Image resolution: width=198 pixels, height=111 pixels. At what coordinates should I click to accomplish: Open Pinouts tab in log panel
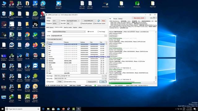(115, 19)
